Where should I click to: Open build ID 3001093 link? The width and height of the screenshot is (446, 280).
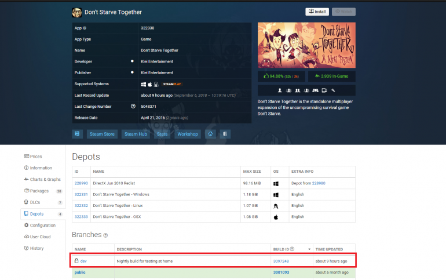(281, 272)
